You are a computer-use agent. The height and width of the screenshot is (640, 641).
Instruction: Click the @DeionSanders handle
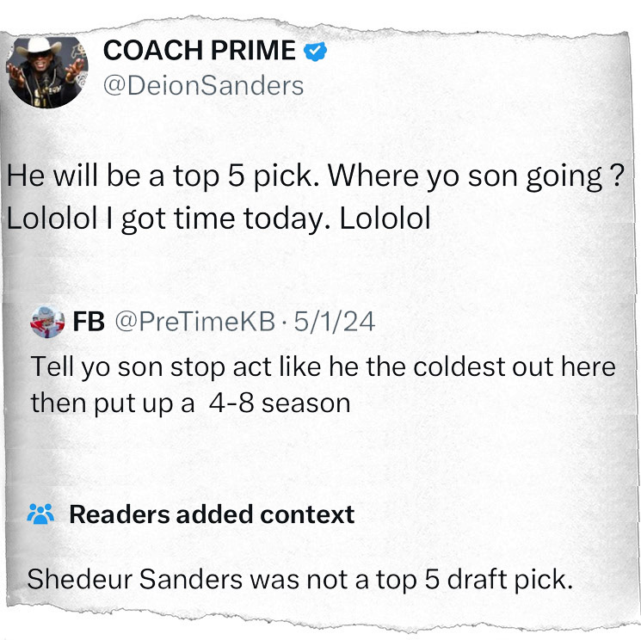point(203,85)
